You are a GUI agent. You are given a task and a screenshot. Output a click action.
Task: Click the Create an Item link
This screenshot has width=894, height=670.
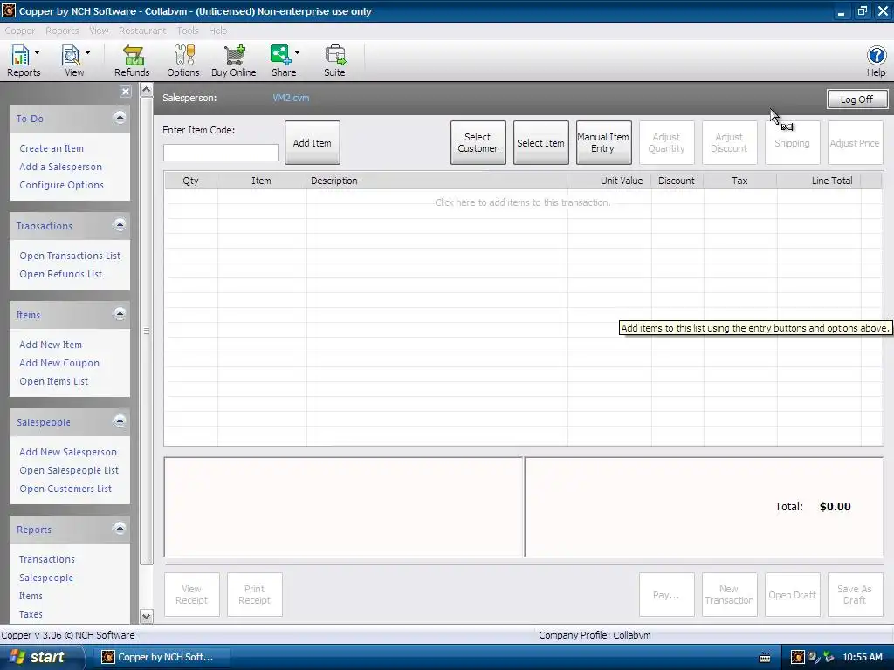point(52,148)
